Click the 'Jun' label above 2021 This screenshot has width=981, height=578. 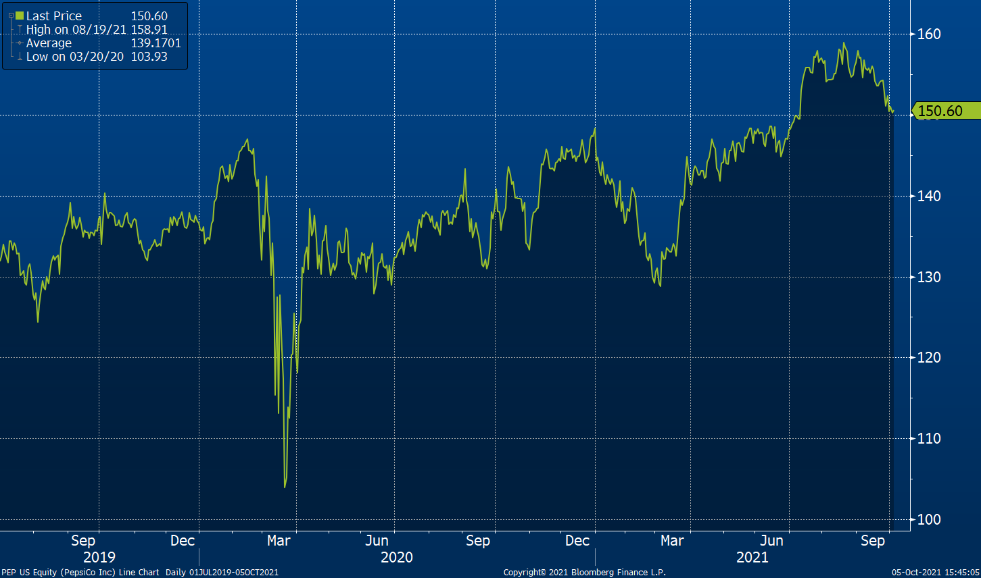[771, 541]
